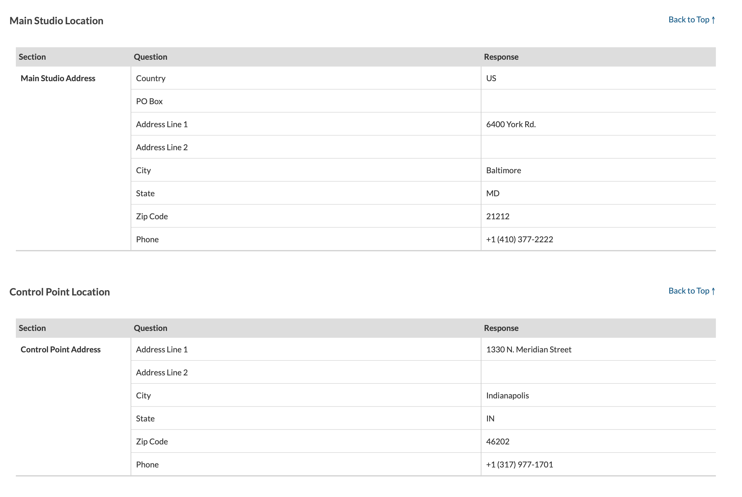Select the Main Studio Location heading

[x=56, y=21]
